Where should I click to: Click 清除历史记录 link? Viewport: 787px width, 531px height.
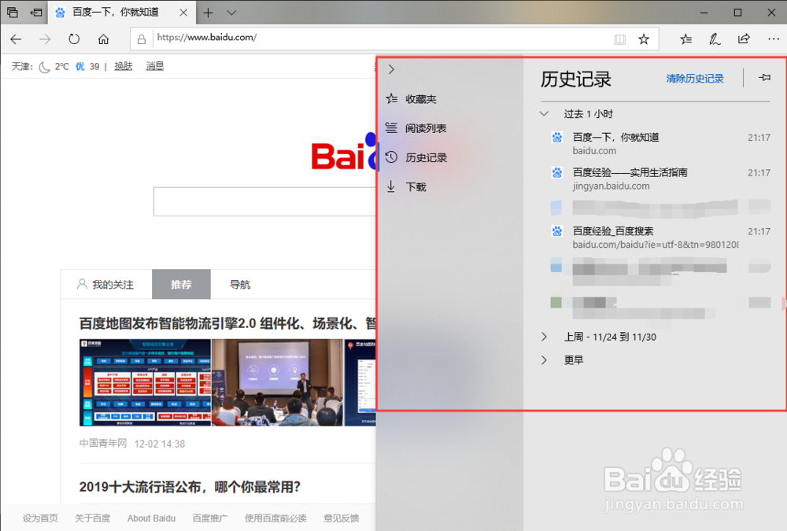tap(695, 79)
